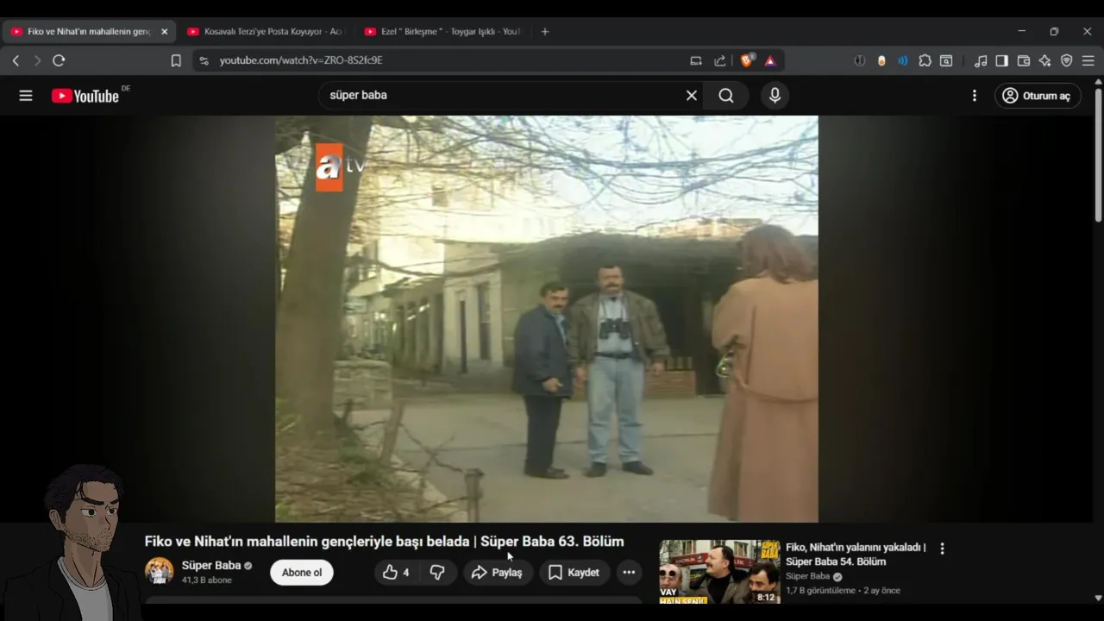Subscribe using the Abone ol button
Screen dimensions: 1104x621
[302, 572]
